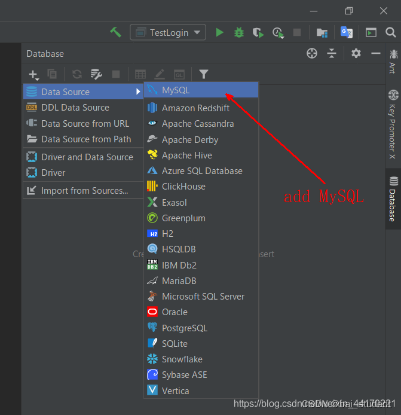
Task: Select the Driver menu entry
Action: tap(83, 173)
